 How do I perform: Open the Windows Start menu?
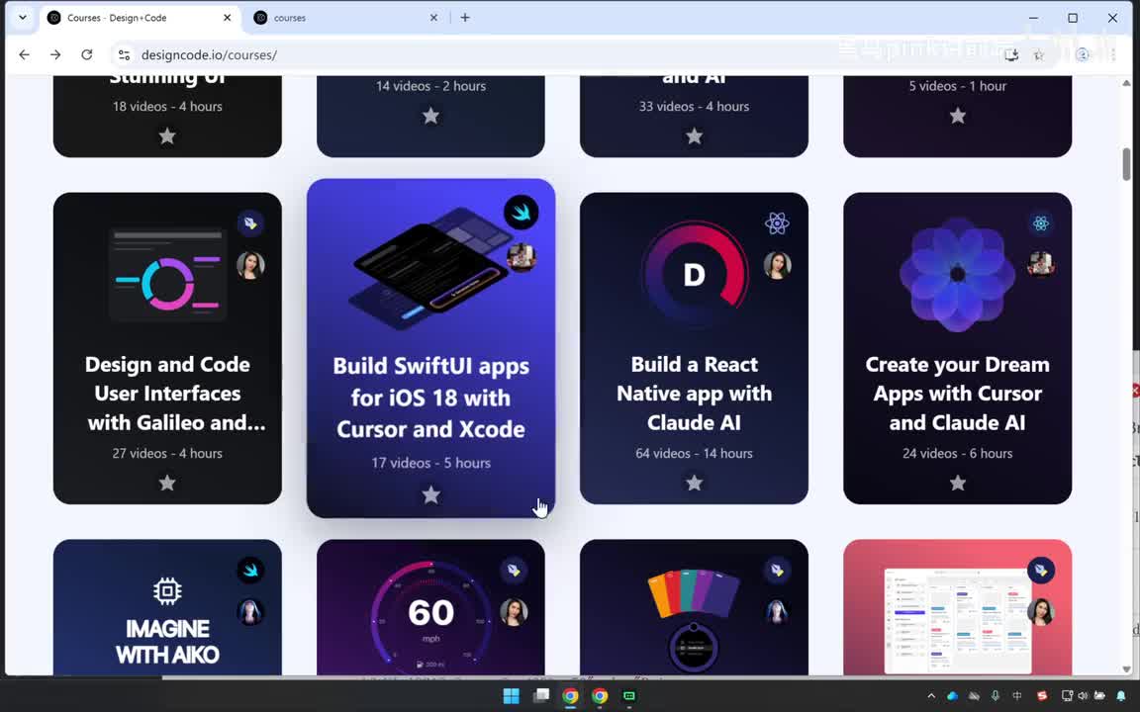[x=511, y=696]
